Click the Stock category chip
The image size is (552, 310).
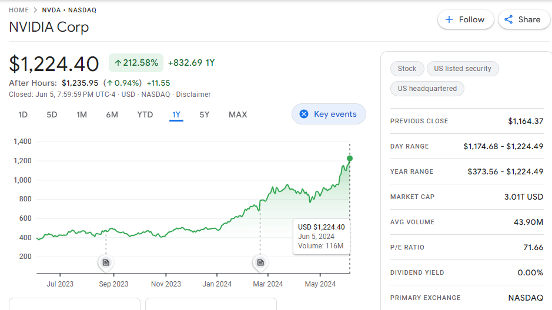point(407,69)
